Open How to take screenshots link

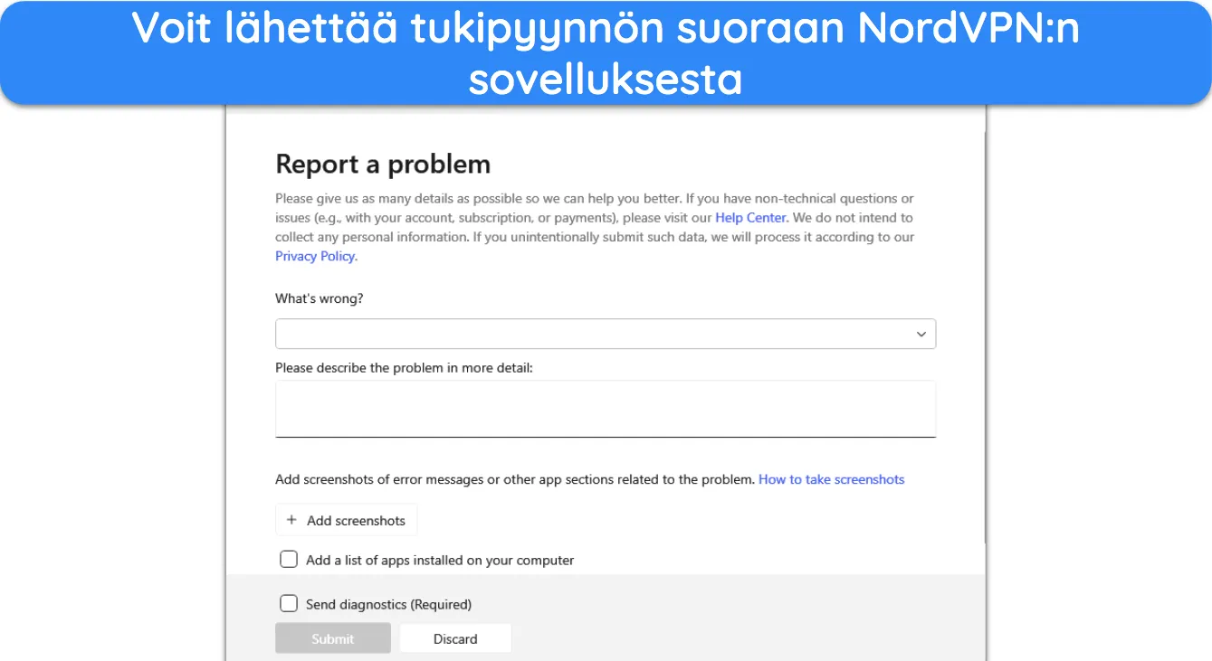click(x=831, y=479)
